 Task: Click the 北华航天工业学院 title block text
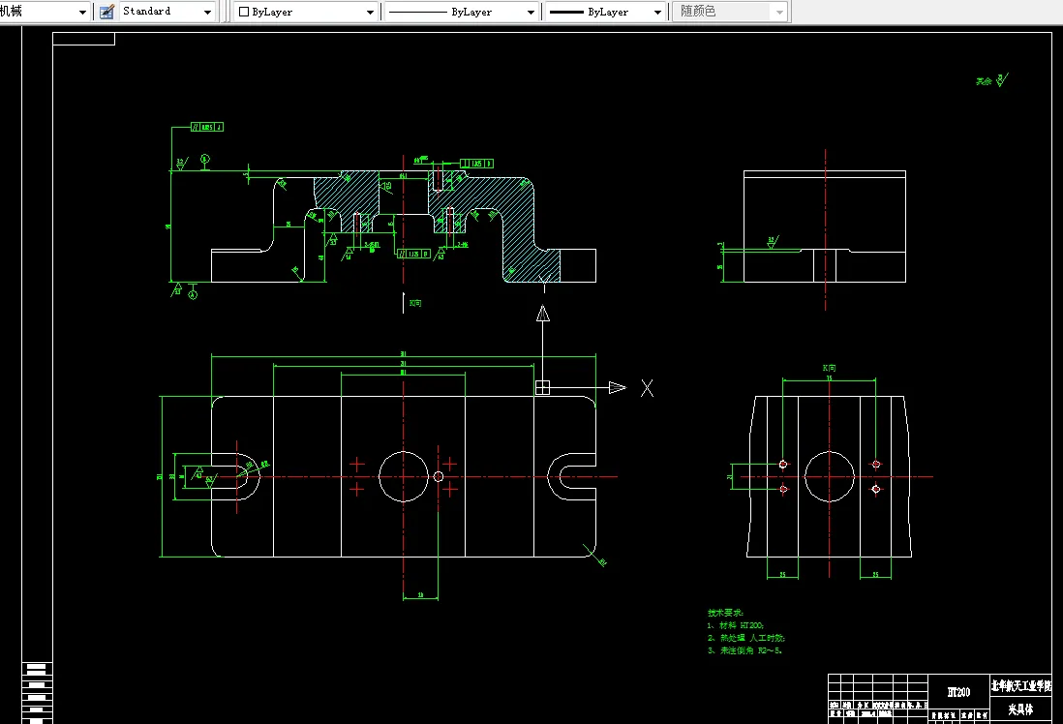pyautogui.click(x=1021, y=686)
